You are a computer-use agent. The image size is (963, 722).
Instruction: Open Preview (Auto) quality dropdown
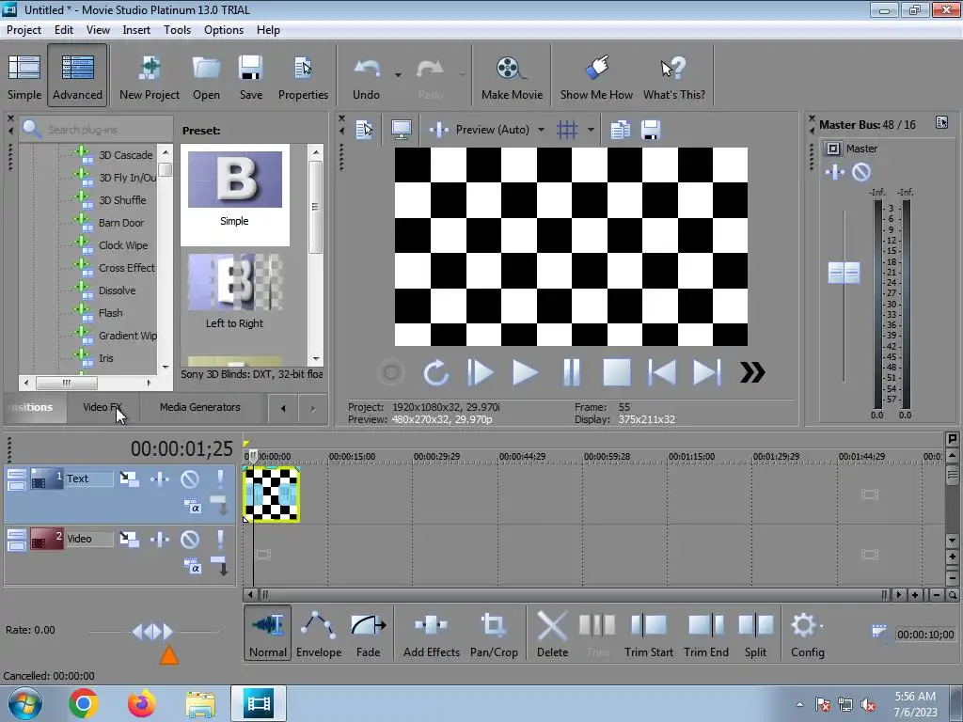(541, 130)
